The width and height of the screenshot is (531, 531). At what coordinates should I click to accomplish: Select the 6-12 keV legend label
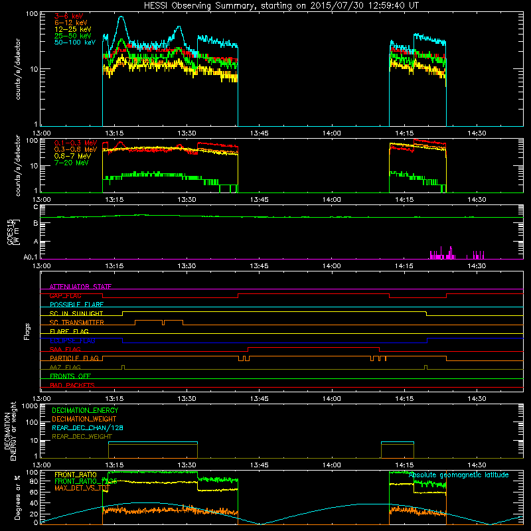point(71,23)
